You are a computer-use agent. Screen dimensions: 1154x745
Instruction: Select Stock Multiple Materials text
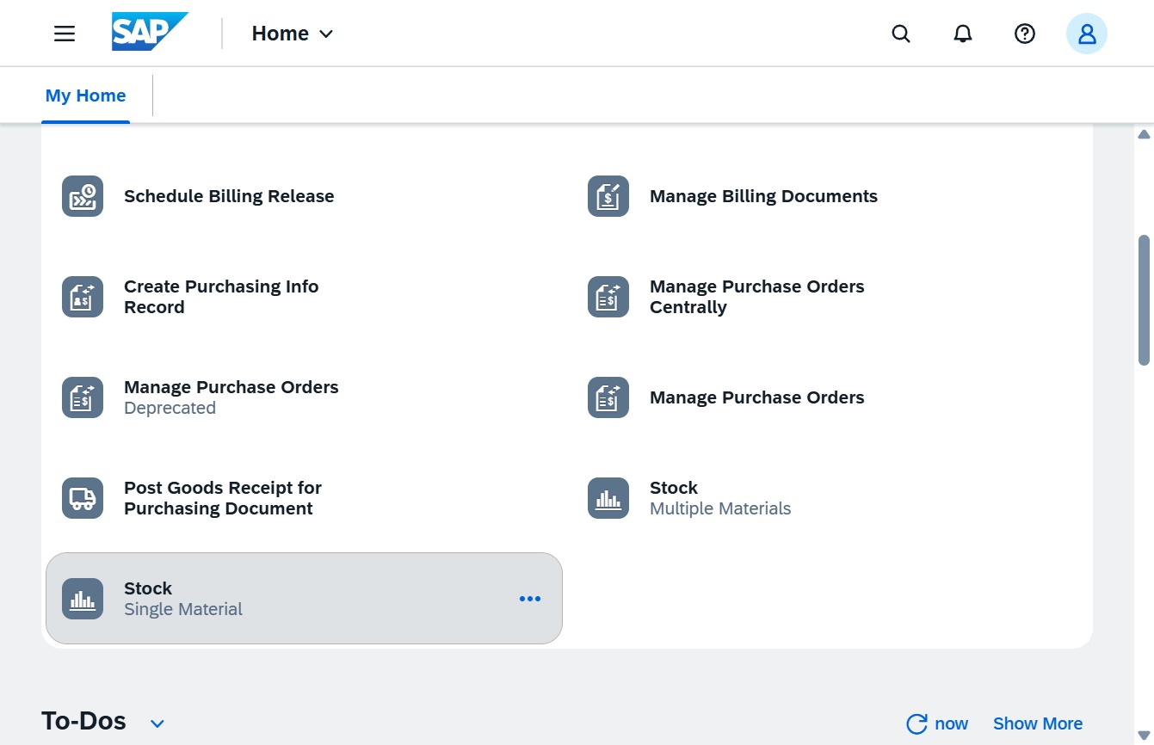click(x=720, y=498)
